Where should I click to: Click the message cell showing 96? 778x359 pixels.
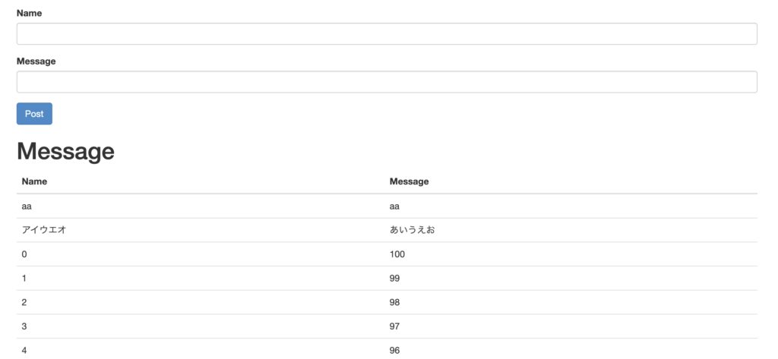tap(571, 349)
